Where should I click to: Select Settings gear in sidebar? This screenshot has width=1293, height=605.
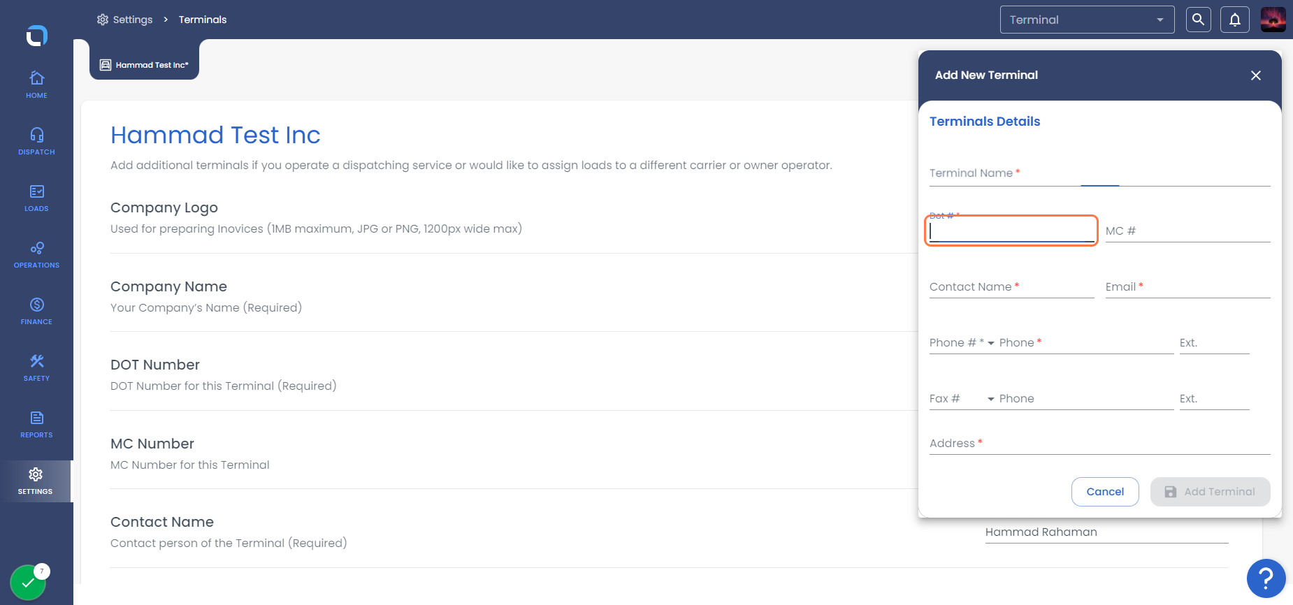(36, 481)
